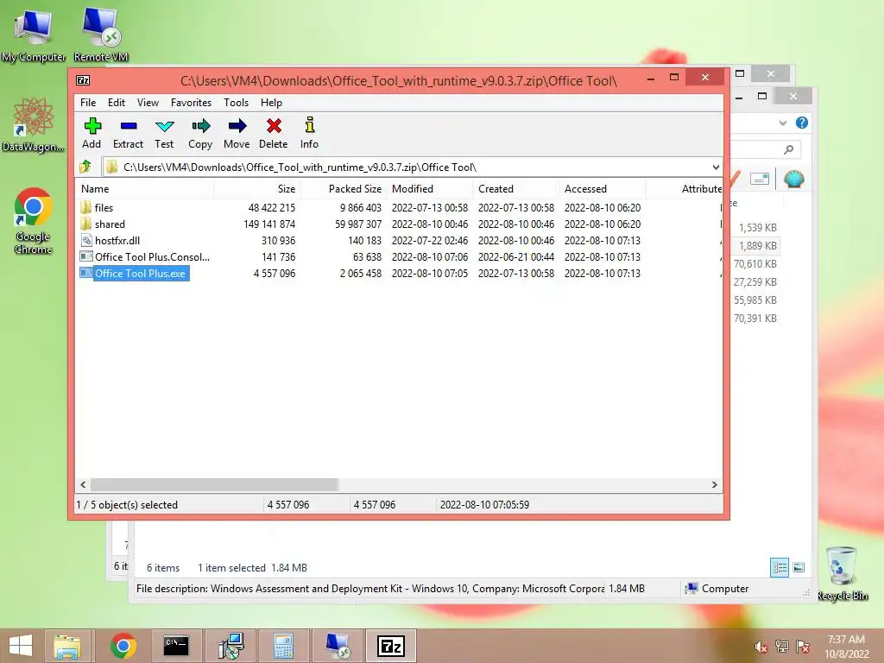
Task: Click the Test toolbar icon
Action: (164, 134)
